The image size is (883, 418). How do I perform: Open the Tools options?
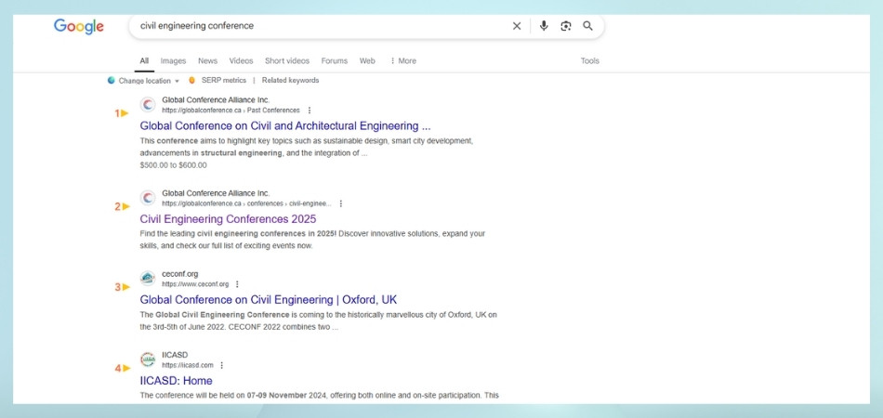[589, 60]
